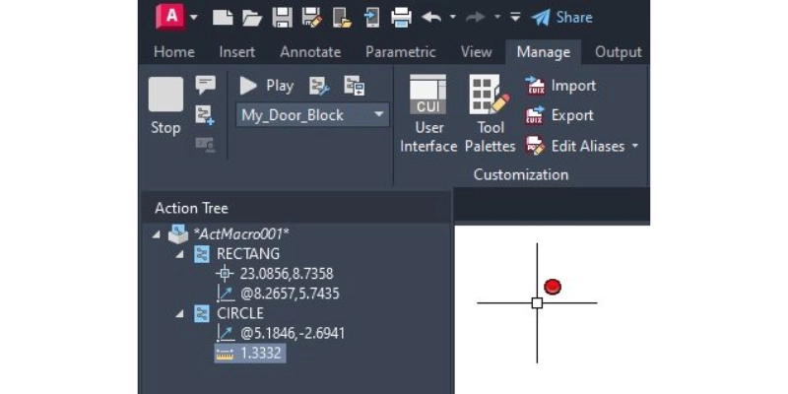Select the Manage ribbon tab
Image resolution: width=788 pixels, height=394 pixels.
(544, 52)
